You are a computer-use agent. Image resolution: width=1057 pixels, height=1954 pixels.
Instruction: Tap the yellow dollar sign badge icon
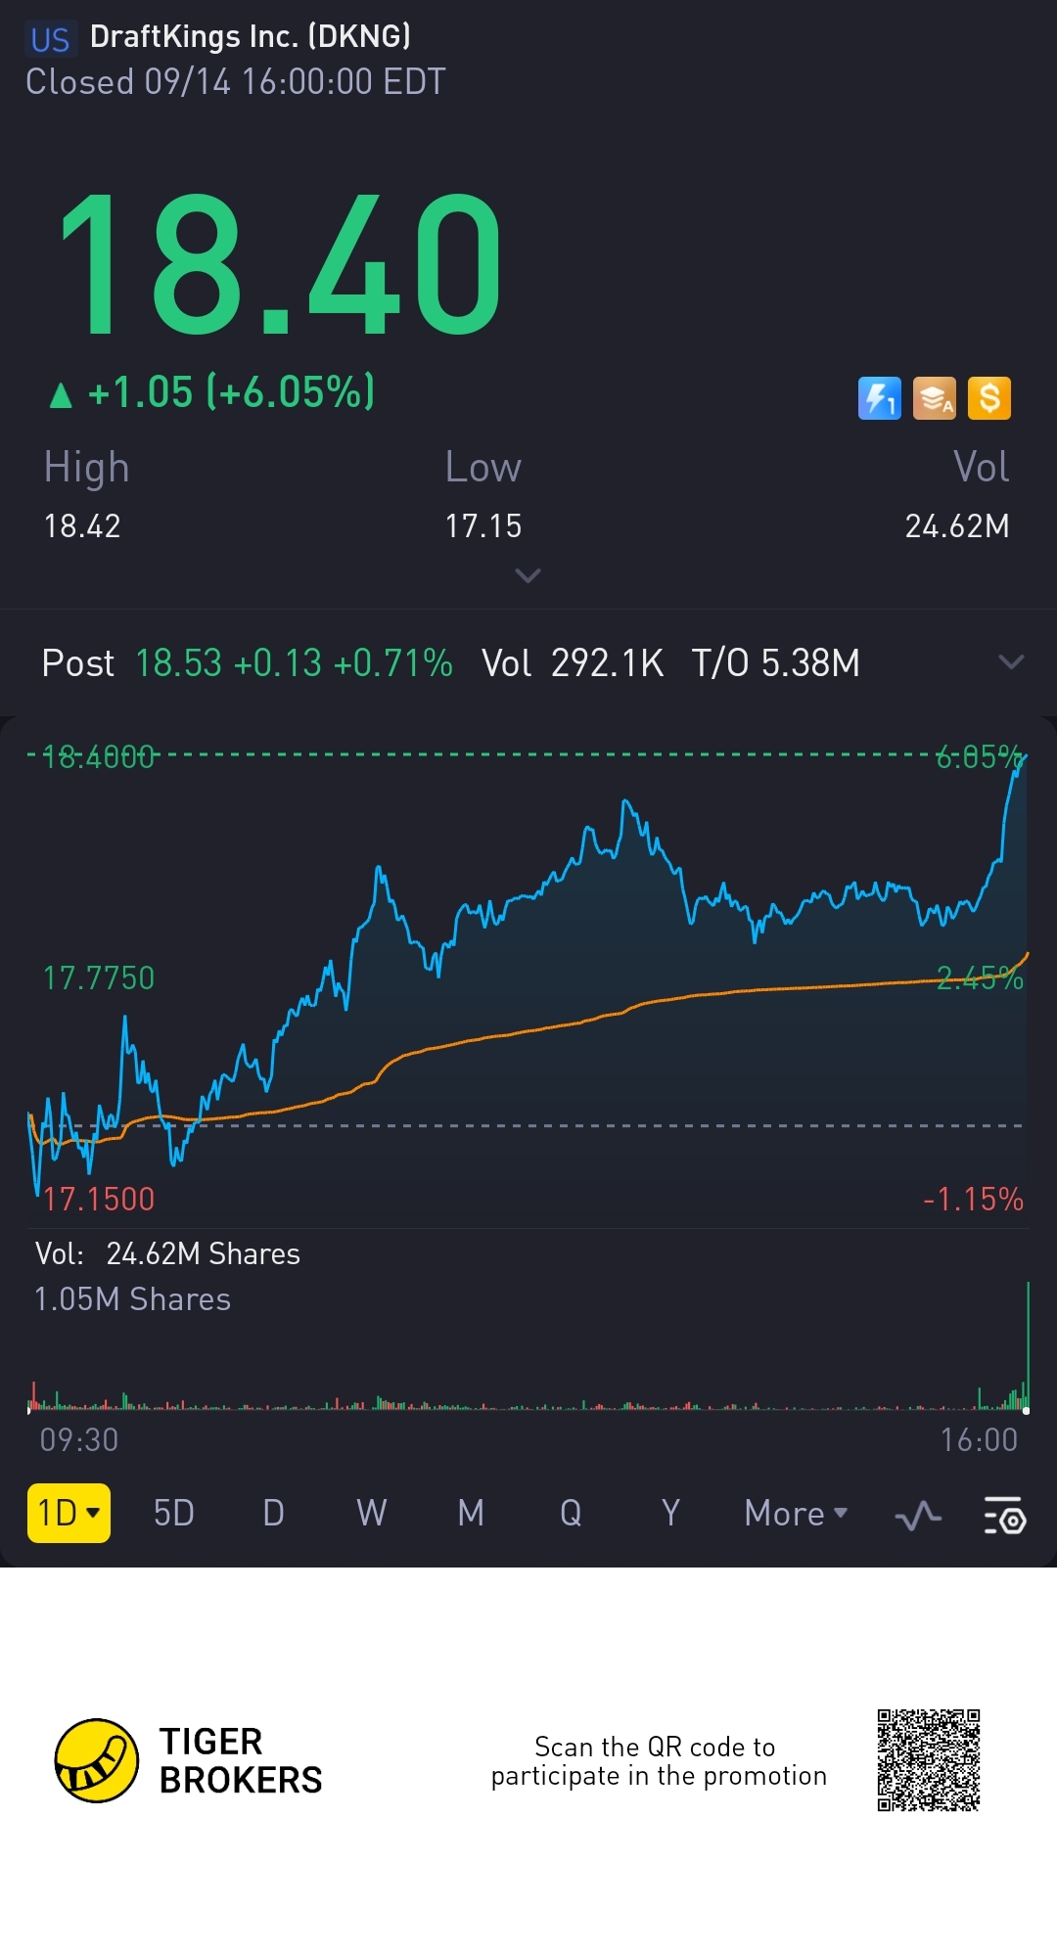[x=988, y=398]
